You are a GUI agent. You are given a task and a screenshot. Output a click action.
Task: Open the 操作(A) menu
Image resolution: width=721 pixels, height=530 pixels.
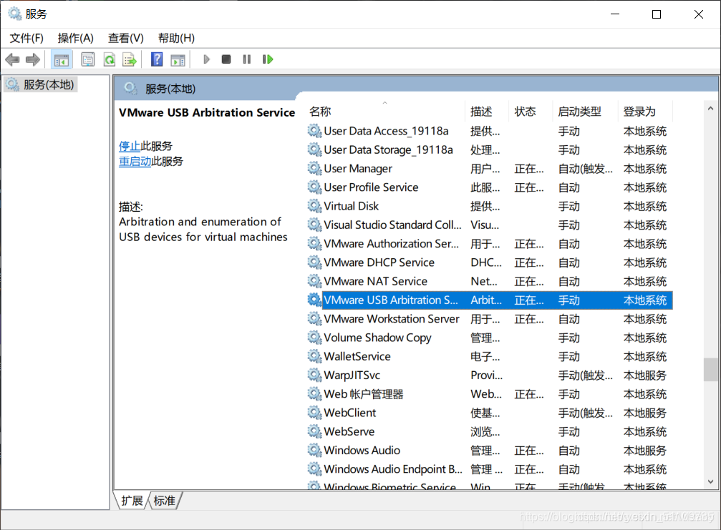tap(76, 38)
